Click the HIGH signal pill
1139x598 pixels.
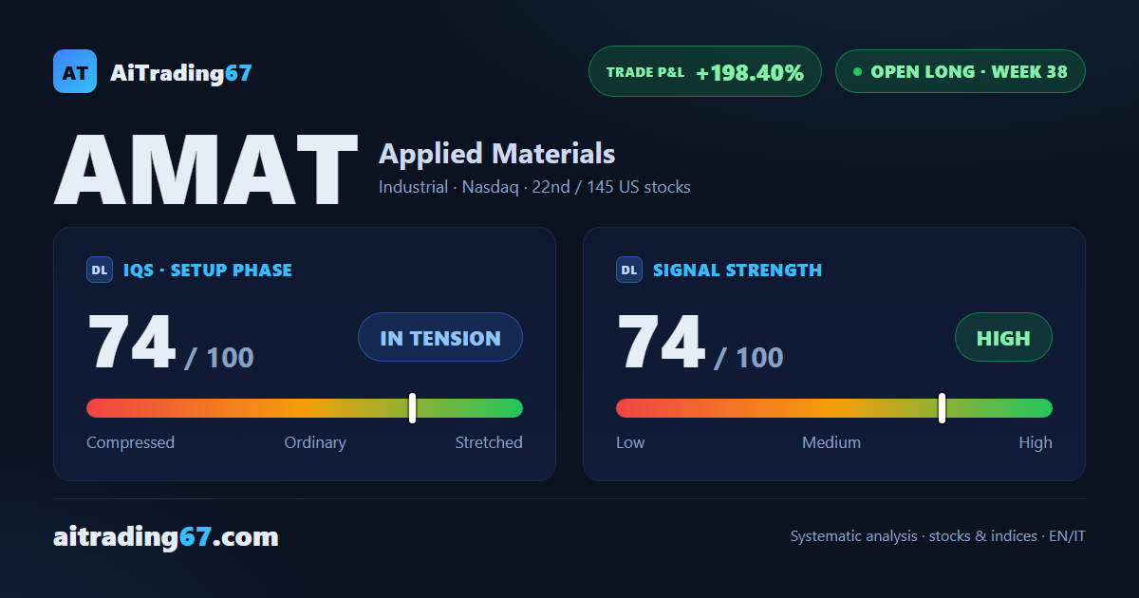[x=1004, y=337]
